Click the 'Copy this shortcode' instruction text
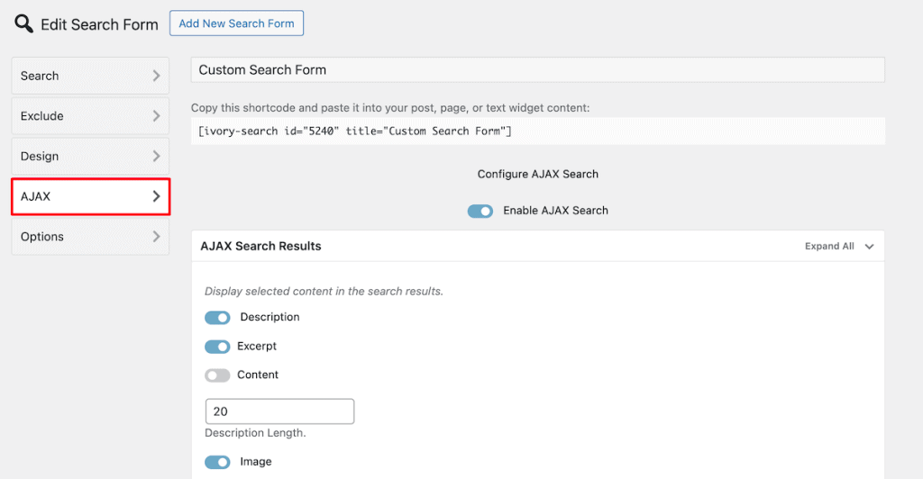923x479 pixels. pyautogui.click(x=390, y=108)
